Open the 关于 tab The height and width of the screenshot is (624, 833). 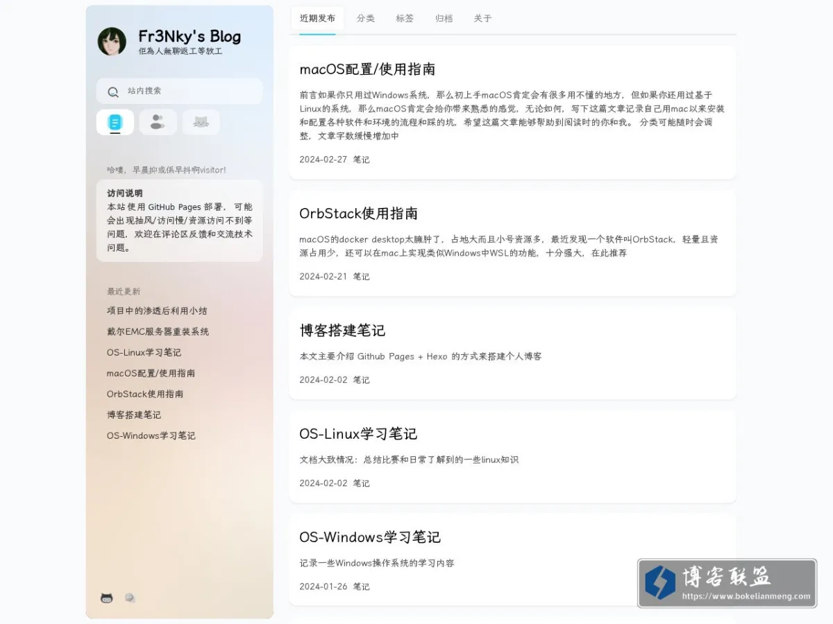[482, 19]
